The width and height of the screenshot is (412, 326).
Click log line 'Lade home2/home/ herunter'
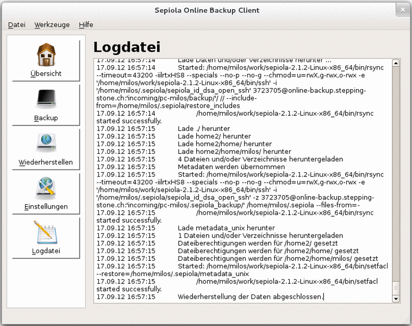point(224,144)
